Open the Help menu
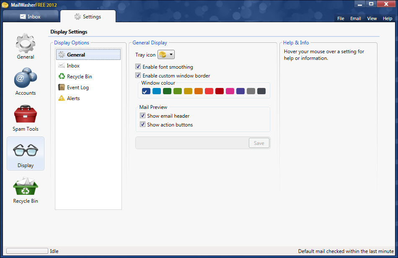This screenshot has height=258, width=398. tap(388, 18)
